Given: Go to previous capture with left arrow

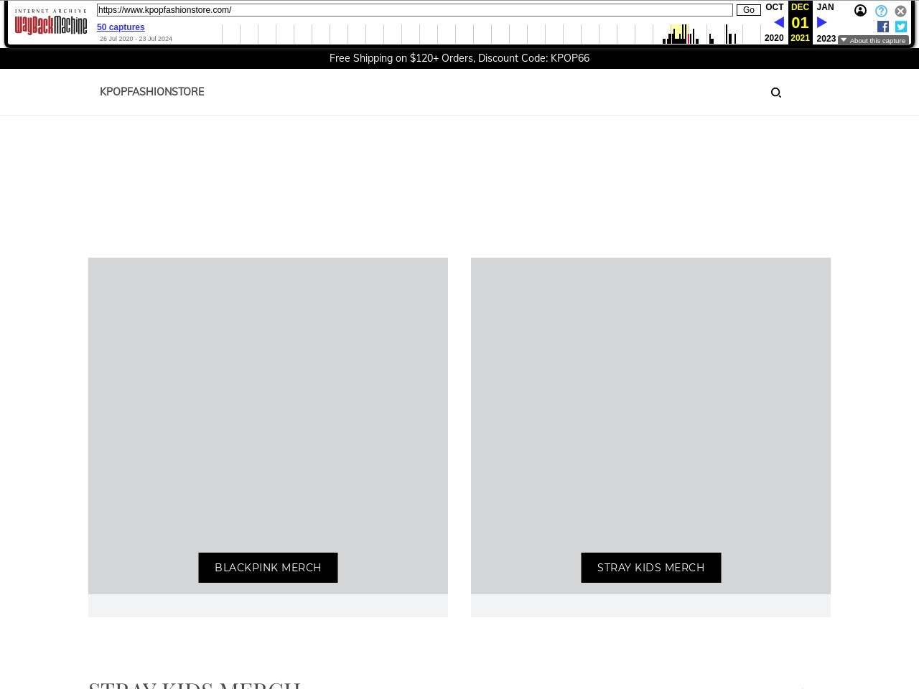Looking at the screenshot, I should (778, 23).
